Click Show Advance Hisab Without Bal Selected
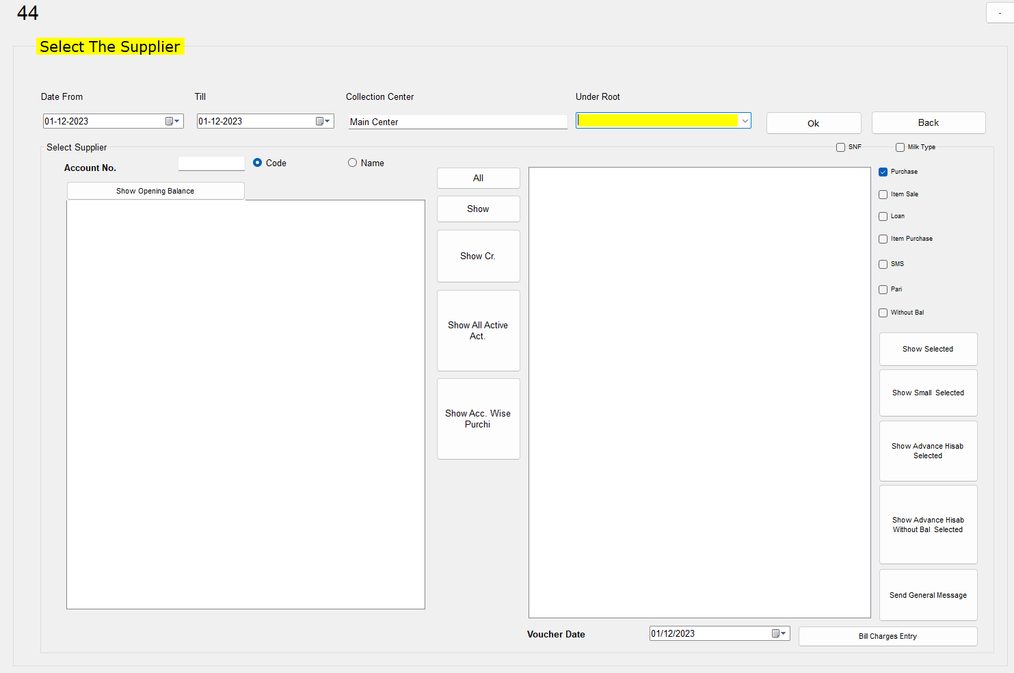 (928, 525)
